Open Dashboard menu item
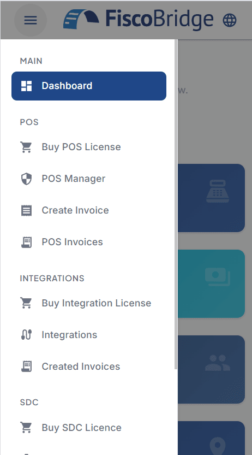Screen dimensions: 252x455 [x=89, y=86]
